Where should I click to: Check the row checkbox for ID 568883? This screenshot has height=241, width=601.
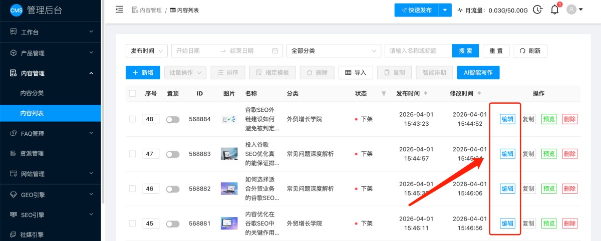point(132,154)
